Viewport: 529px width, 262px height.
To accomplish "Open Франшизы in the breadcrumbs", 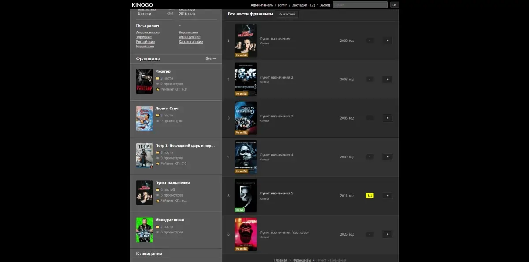I will click(302, 260).
